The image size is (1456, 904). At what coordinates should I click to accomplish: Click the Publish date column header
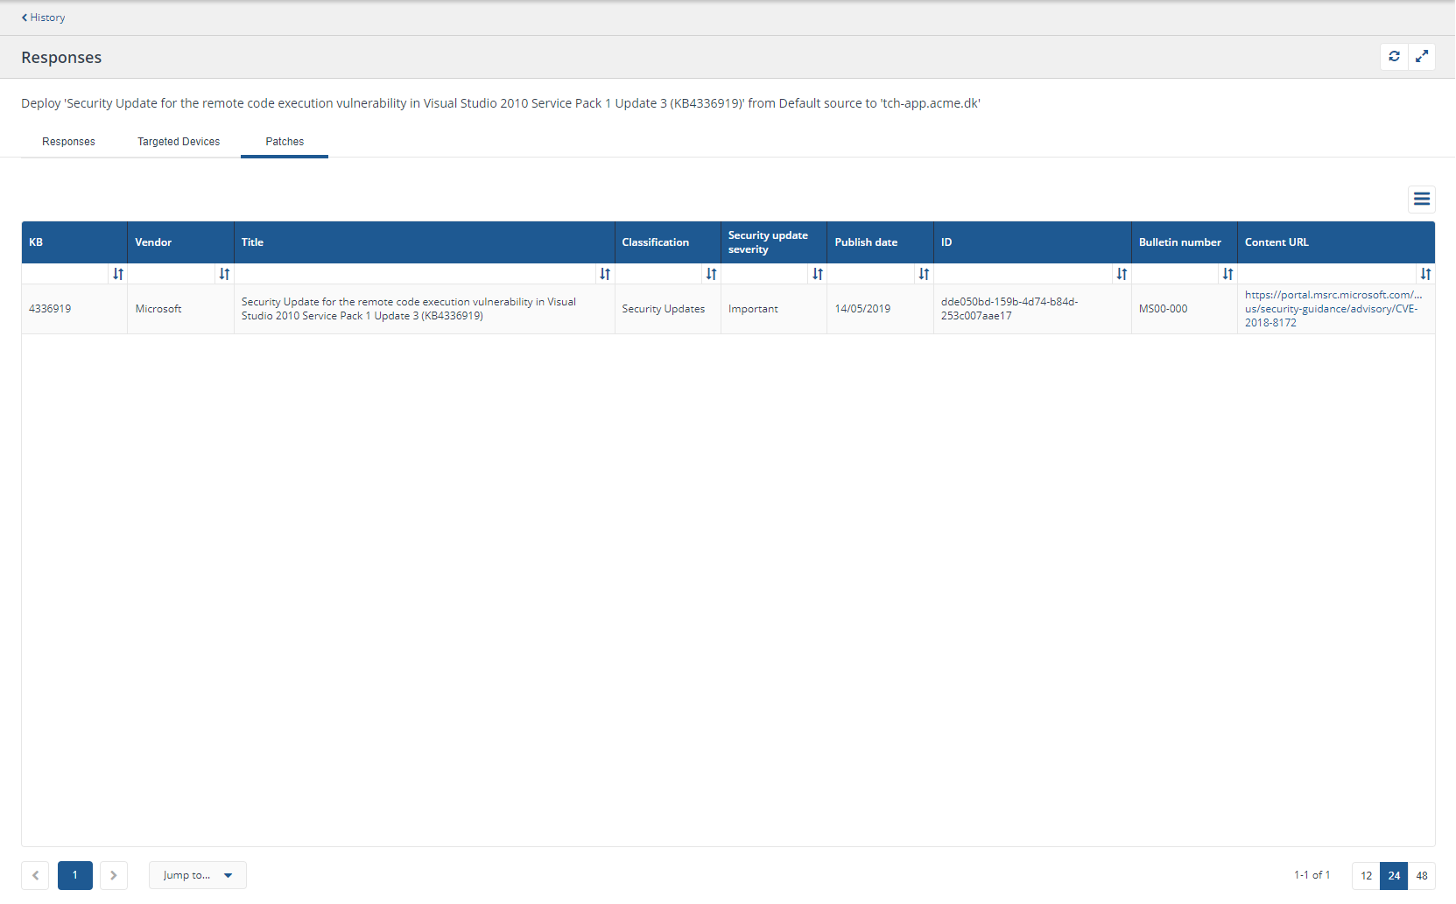880,242
